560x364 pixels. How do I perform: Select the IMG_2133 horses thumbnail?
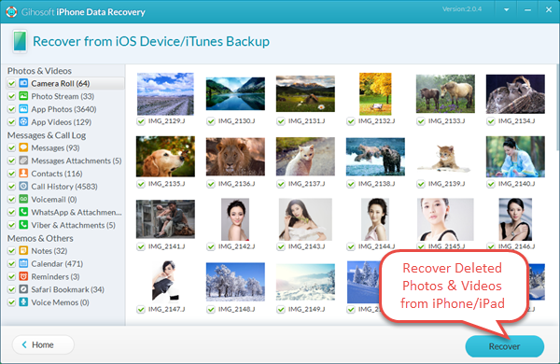coord(445,93)
